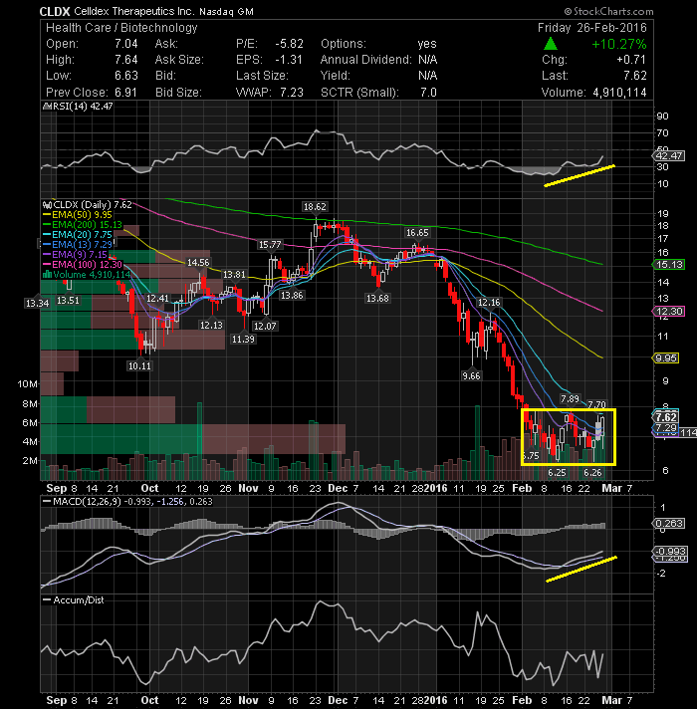Click the 12.16 price label

[489, 303]
